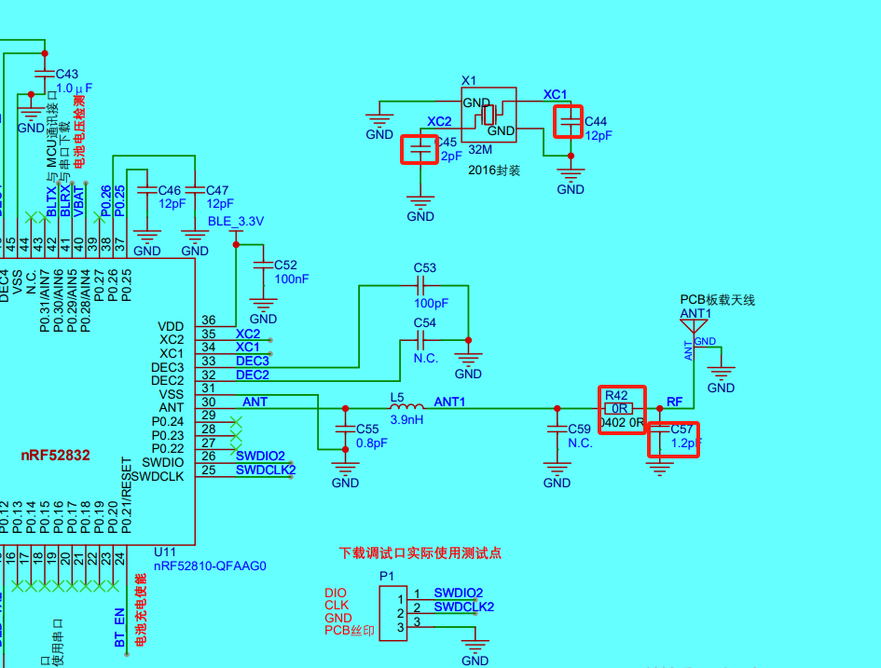The image size is (881, 668).
Task: Click the VBAT net label
Action: click(x=78, y=201)
